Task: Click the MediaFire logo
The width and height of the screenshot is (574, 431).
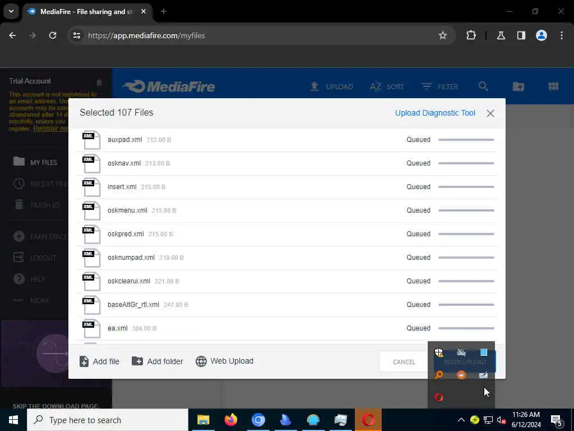Action: pos(169,86)
